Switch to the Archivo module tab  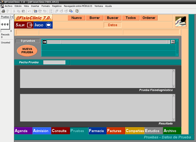tap(172, 131)
